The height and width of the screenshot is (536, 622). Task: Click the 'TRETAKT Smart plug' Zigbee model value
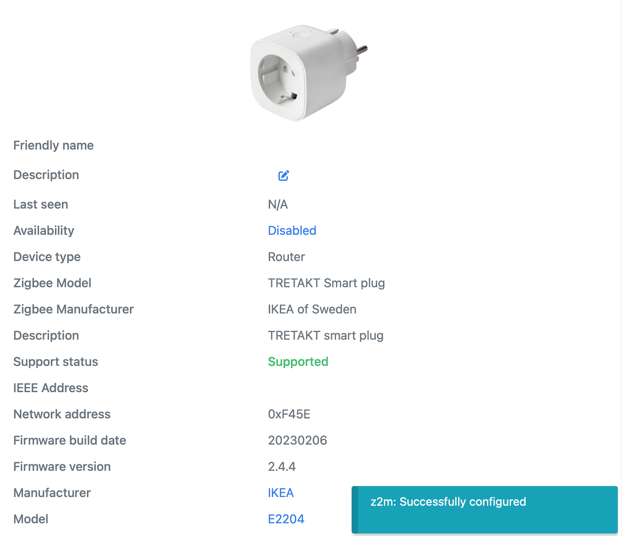click(326, 283)
